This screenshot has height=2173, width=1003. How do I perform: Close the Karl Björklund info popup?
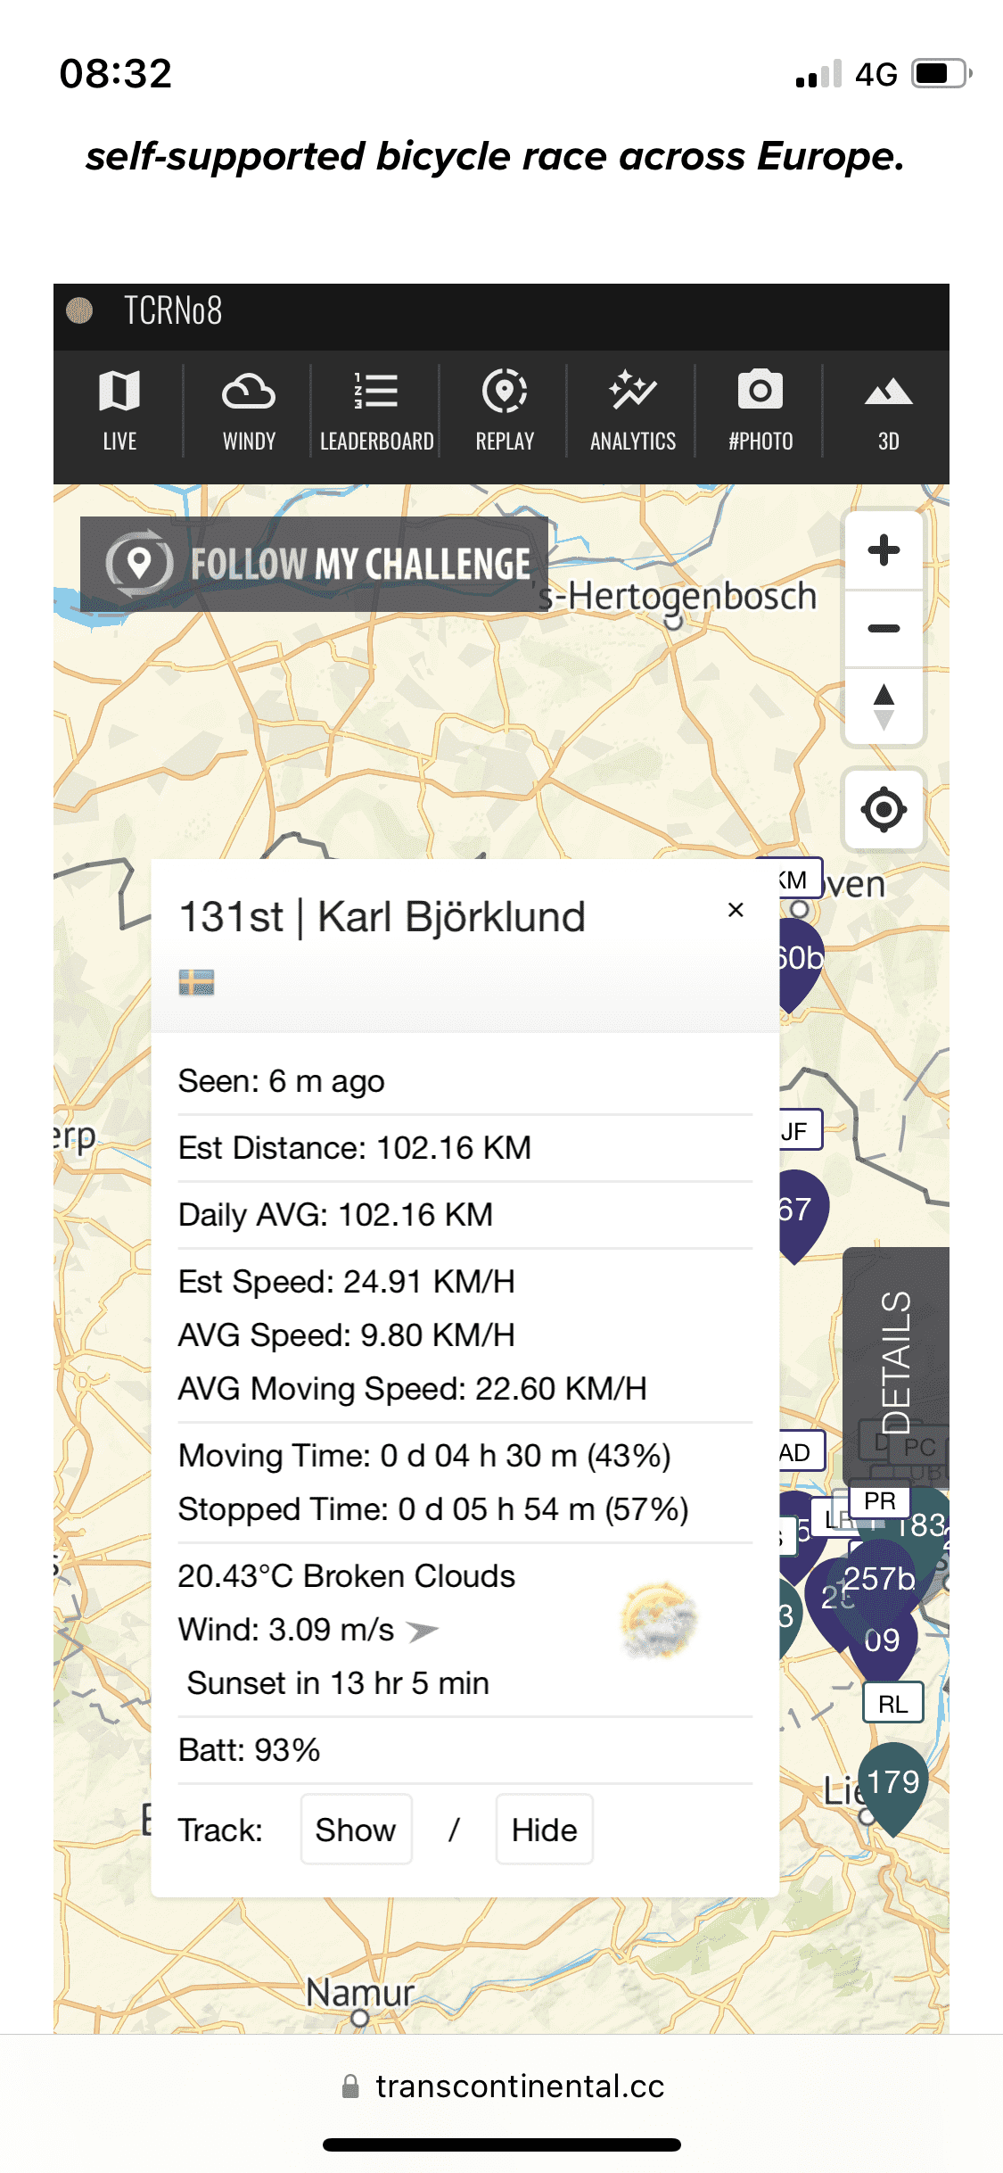pyautogui.click(x=736, y=910)
